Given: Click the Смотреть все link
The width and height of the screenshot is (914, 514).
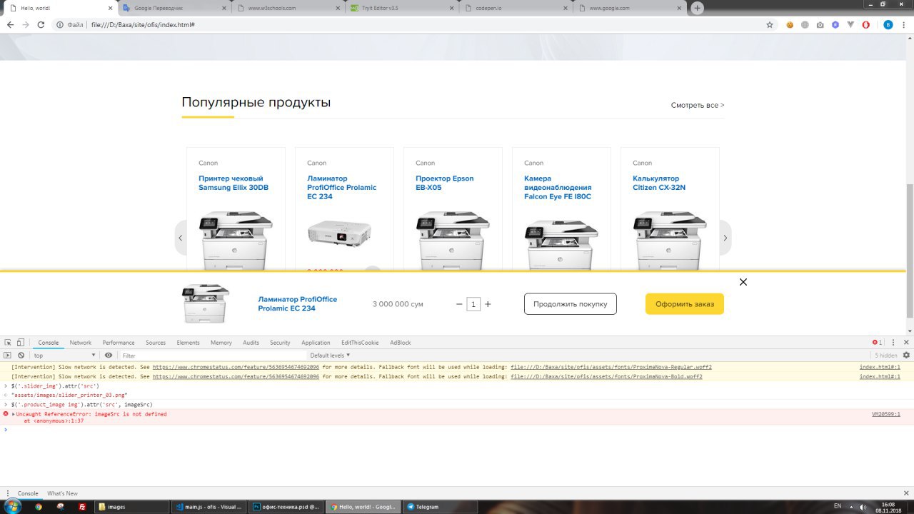Looking at the screenshot, I should (698, 105).
